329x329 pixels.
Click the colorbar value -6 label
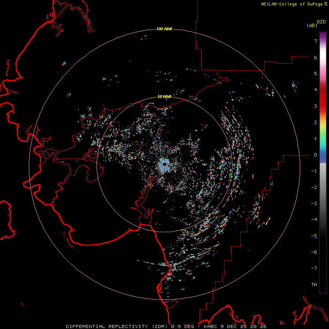coord(314,252)
